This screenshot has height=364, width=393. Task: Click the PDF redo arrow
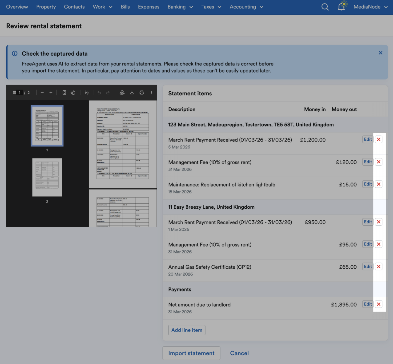[x=108, y=93]
